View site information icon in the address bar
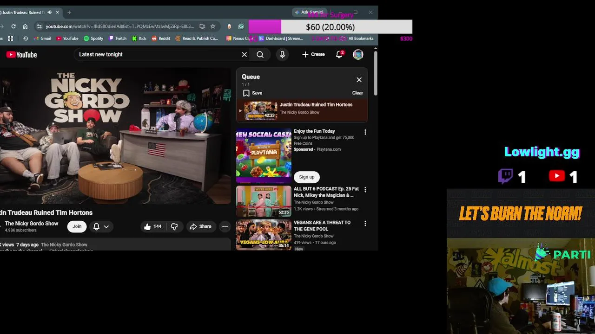The width and height of the screenshot is (595, 334). click(39, 26)
